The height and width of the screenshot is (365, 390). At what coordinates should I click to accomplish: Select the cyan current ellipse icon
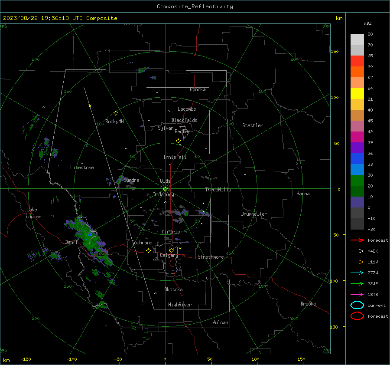coord(357,305)
